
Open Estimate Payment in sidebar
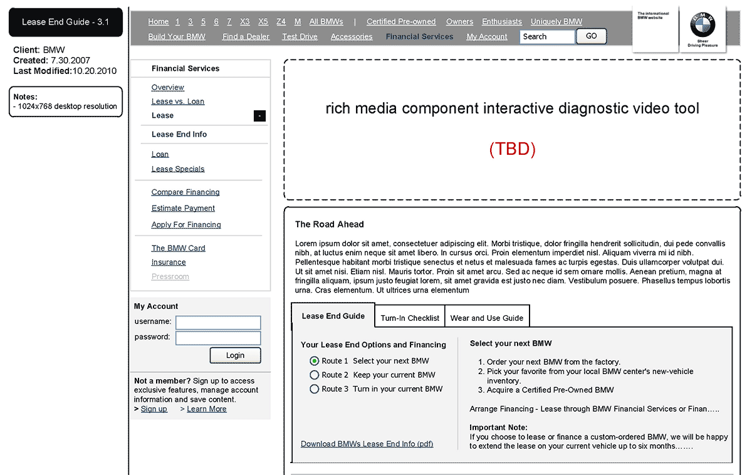pos(183,208)
